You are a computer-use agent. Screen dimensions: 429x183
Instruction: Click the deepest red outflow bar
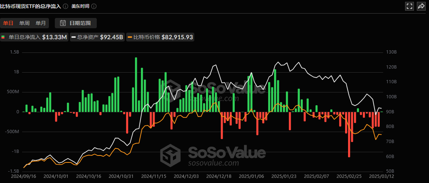click(x=349, y=135)
